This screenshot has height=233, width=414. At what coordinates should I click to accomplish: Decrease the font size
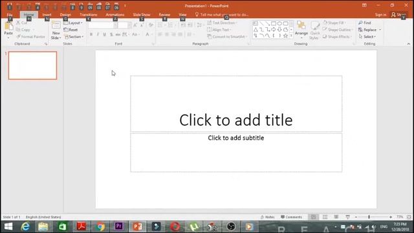pyautogui.click(x=142, y=25)
